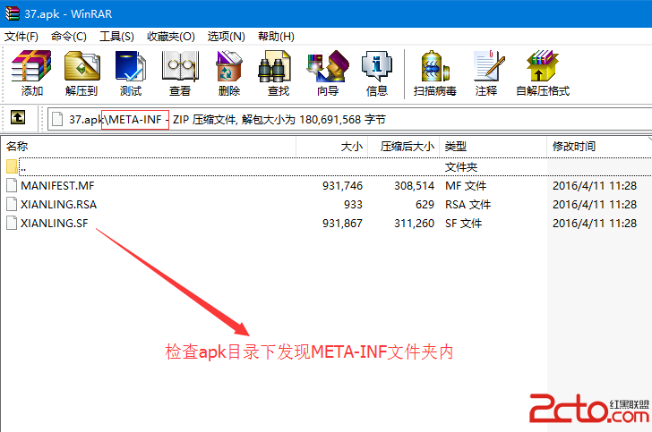Click the parent folder '..' icon
The height and width of the screenshot is (432, 652).
tap(12, 166)
